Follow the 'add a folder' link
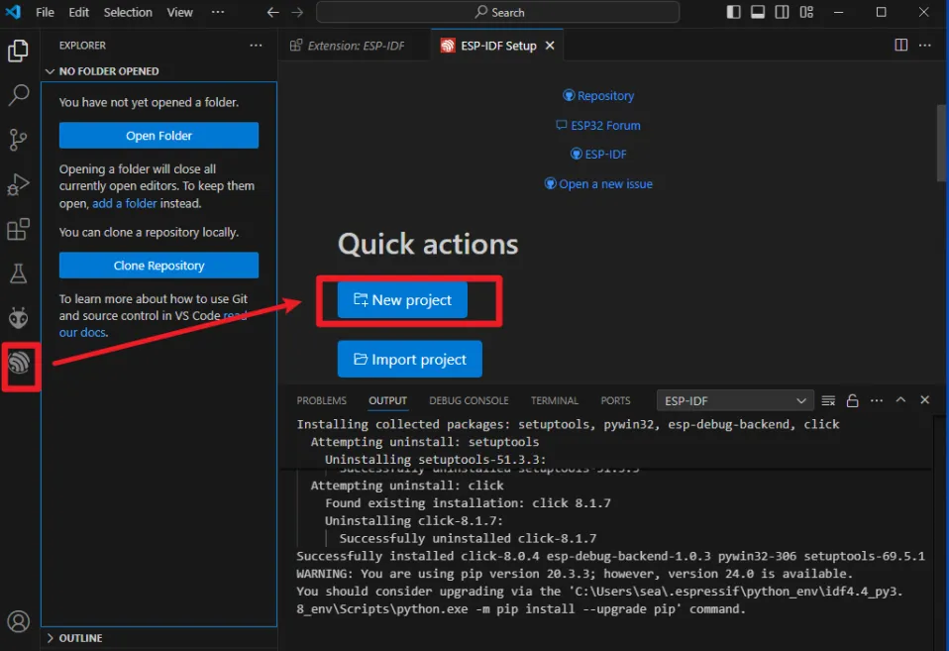 pyautogui.click(x=125, y=203)
